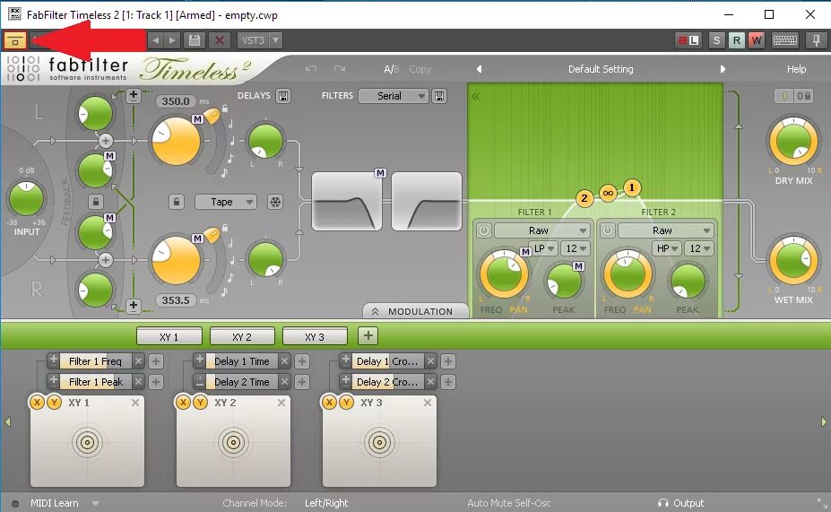Click the MIDI Learn button

[x=54, y=503]
